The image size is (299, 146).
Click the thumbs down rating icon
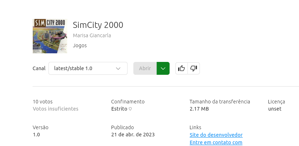tap(194, 68)
